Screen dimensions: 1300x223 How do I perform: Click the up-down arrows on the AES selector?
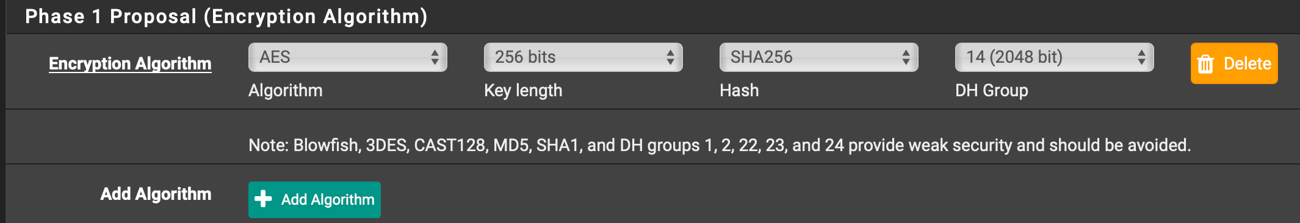(435, 57)
